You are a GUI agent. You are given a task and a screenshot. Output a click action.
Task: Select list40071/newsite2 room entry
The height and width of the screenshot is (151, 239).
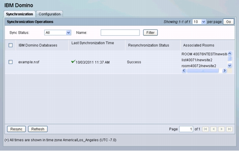(197, 60)
